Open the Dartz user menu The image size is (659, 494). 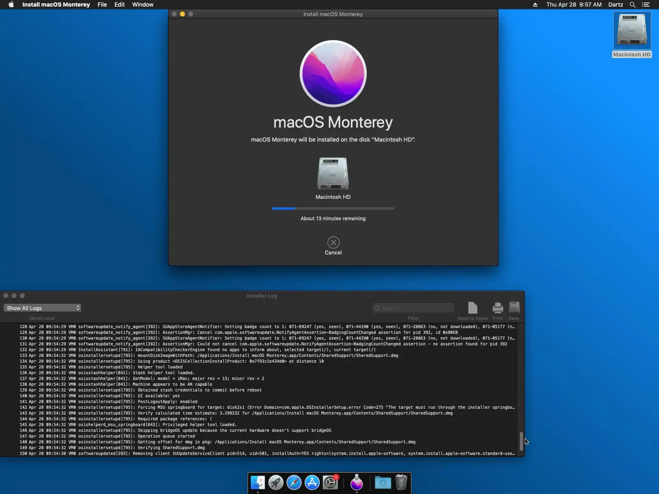coord(615,5)
